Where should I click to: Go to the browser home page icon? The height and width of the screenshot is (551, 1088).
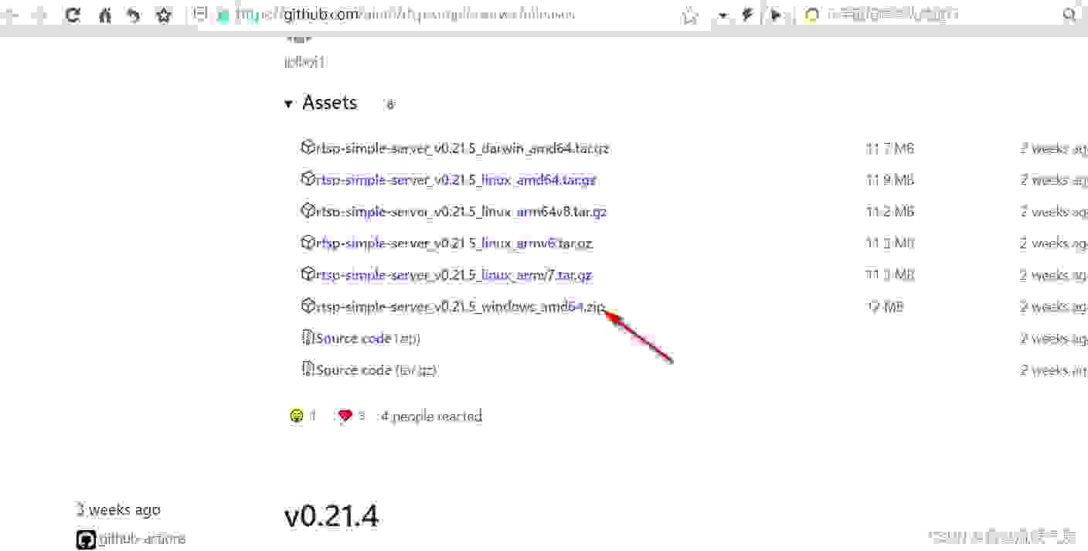(x=104, y=15)
